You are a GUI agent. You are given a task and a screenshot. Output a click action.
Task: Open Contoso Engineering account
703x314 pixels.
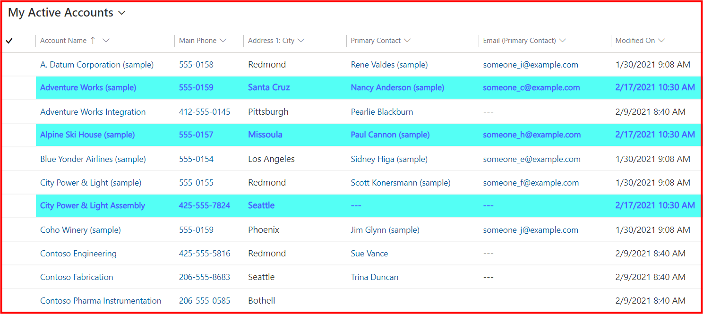click(78, 254)
